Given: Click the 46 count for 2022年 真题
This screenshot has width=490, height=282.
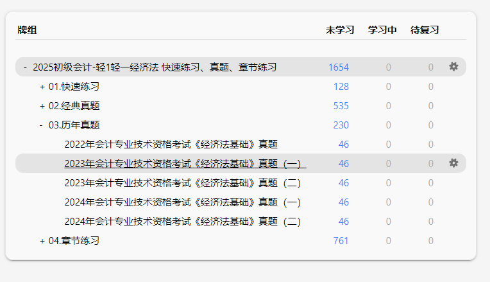Looking at the screenshot, I should [x=344, y=145].
